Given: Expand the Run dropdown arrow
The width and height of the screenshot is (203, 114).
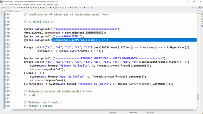Looking at the screenshot, I should click(x=24, y=8).
